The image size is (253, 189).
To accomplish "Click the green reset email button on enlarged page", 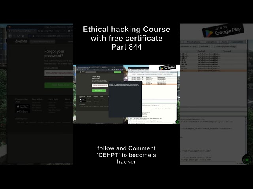I will [x=59, y=85].
